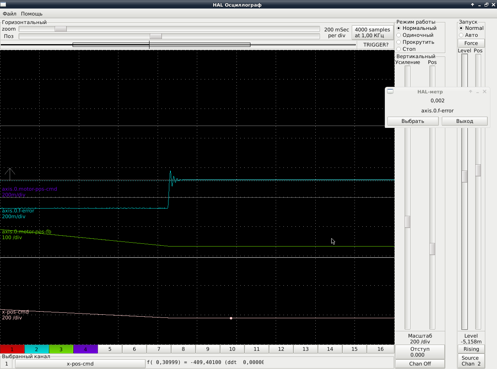Select channel 16 button
This screenshot has height=369, width=497.
(x=381, y=349)
